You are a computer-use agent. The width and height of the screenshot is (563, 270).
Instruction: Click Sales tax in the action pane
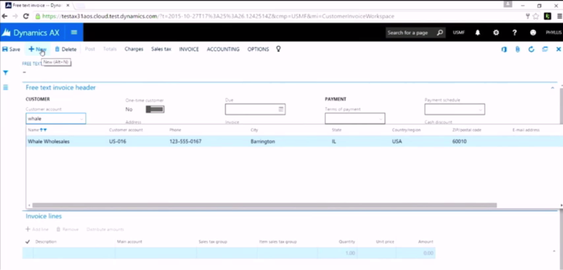(x=161, y=49)
